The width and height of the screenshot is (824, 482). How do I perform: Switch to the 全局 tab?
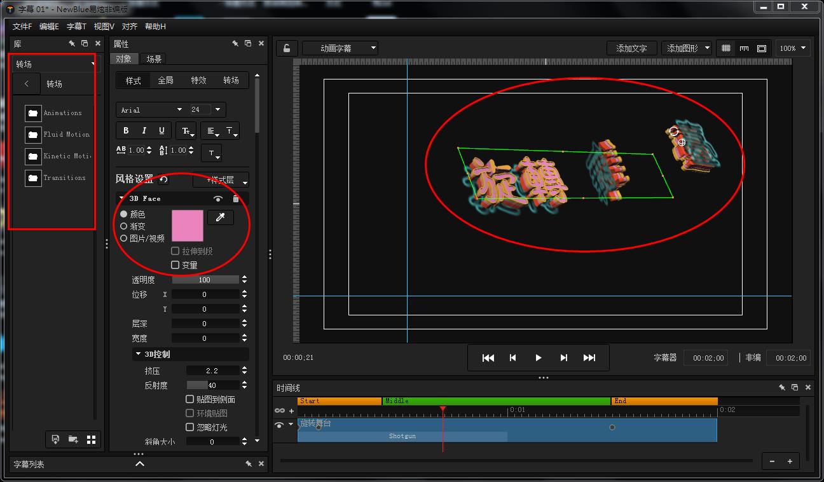165,81
